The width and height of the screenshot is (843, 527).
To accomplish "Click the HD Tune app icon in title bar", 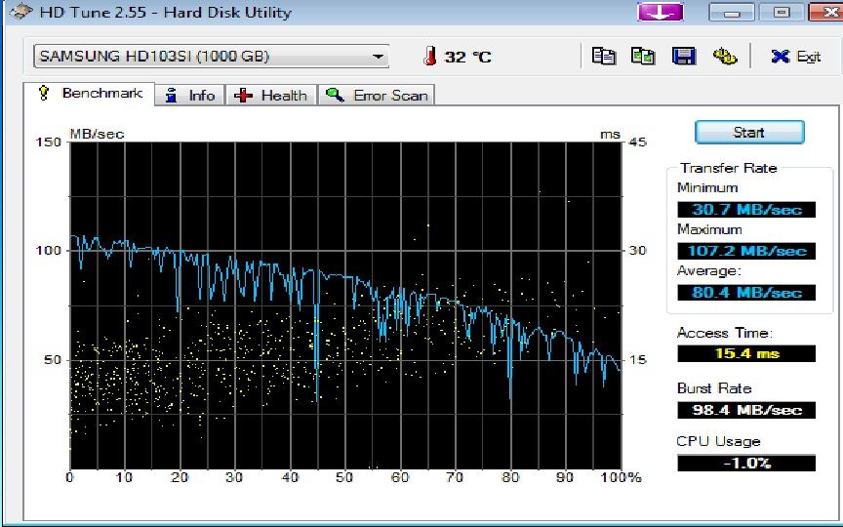I will [x=20, y=12].
